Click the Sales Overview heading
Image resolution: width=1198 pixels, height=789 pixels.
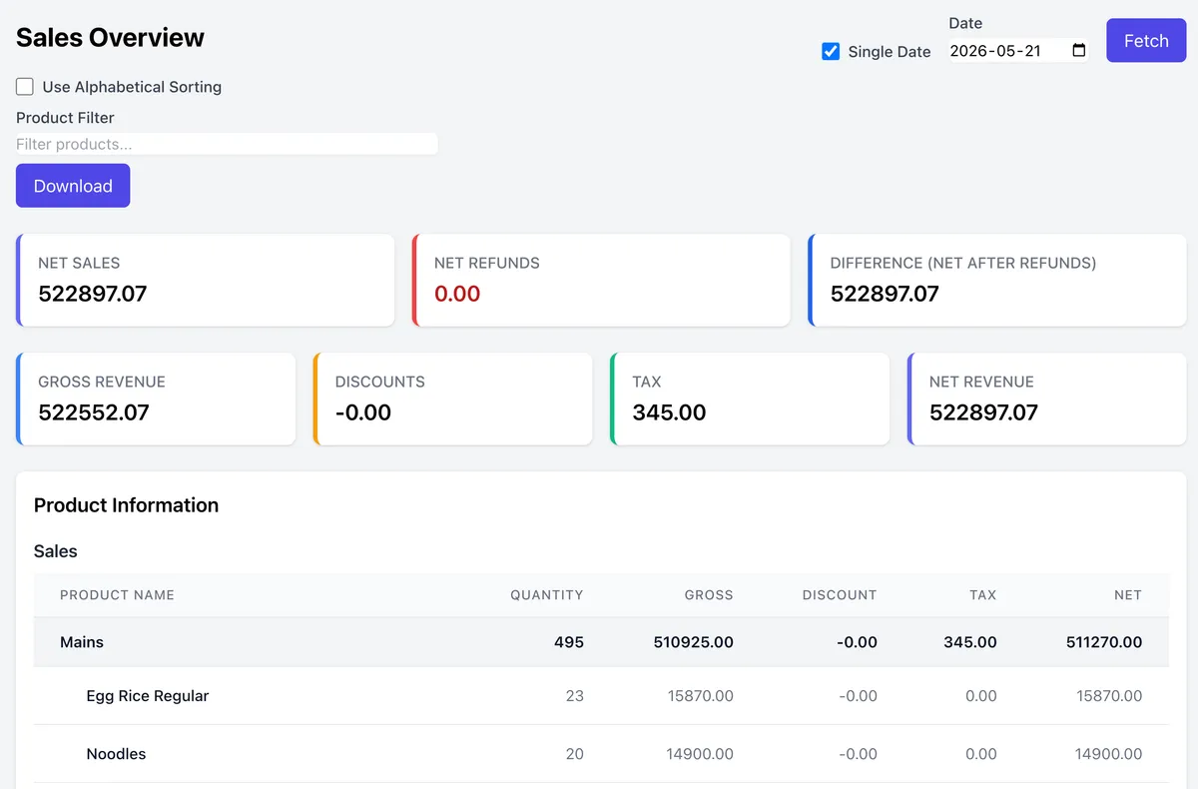point(110,38)
